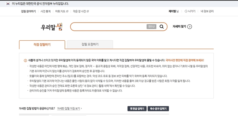Open the 사전 통계 menu
The width and height of the screenshot is (238, 116).
pos(46,11)
